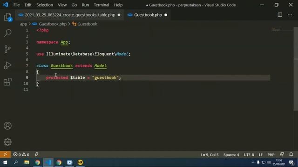
Task: Open the editor More Actions ellipsis
Action: [x=290, y=15]
